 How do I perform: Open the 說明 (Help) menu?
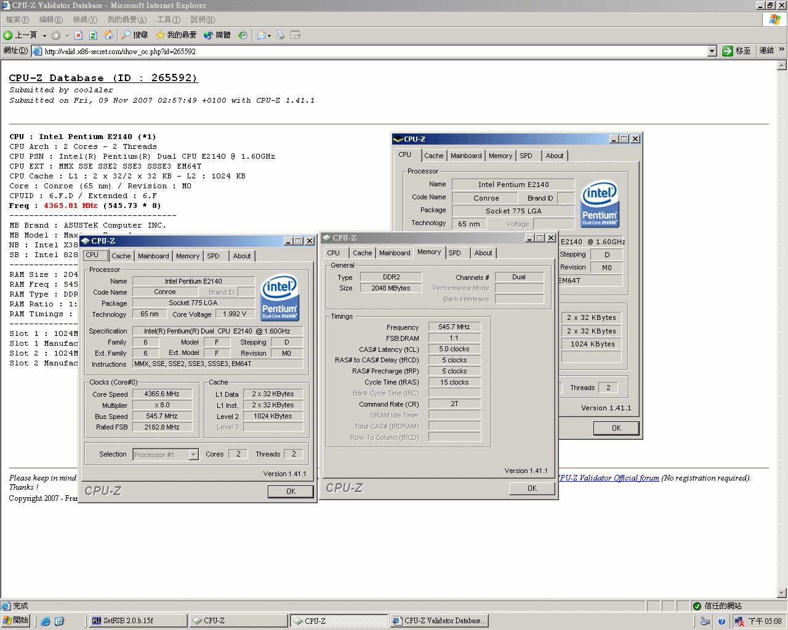tap(203, 20)
